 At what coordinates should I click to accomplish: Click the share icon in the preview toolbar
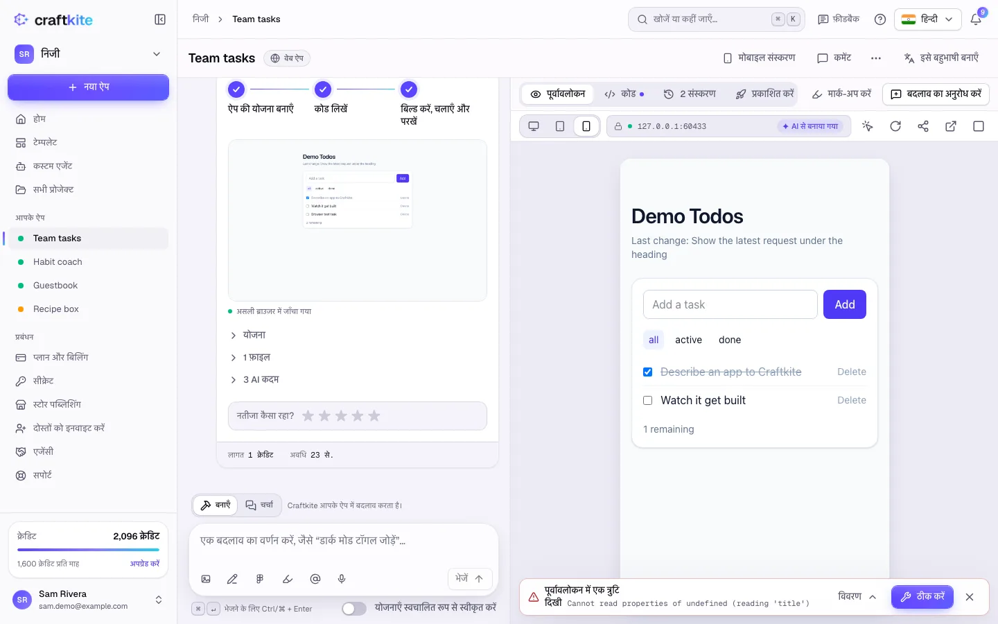[923, 126]
